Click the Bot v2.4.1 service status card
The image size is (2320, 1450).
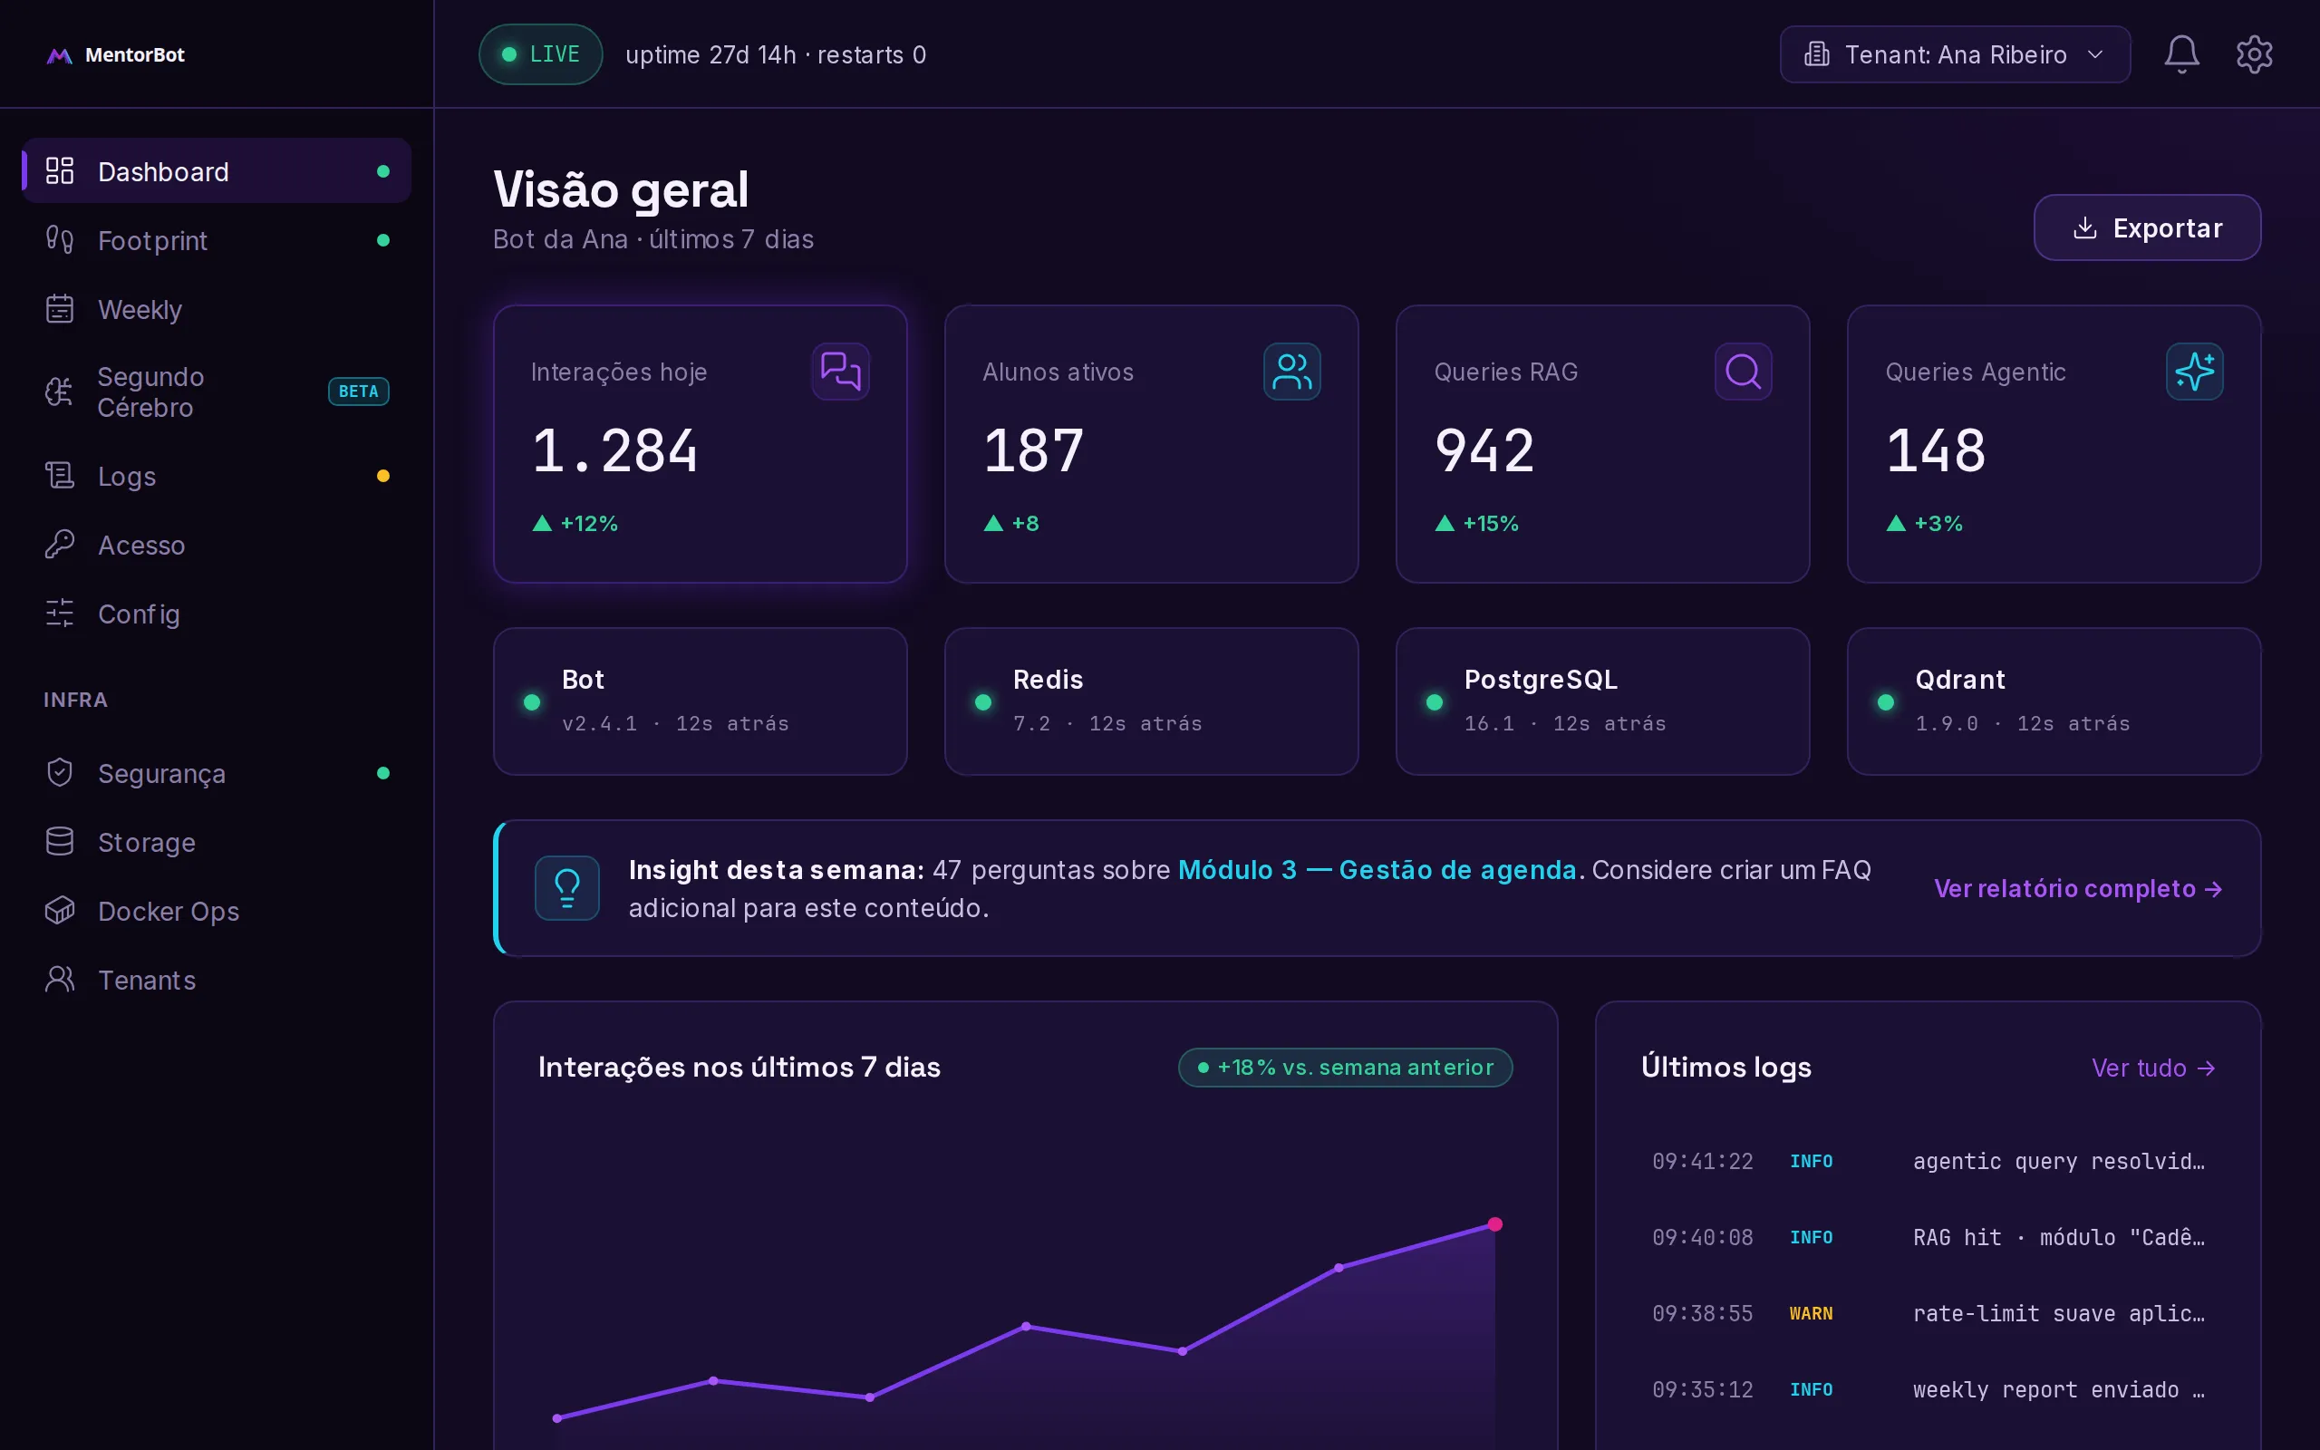tap(700, 701)
